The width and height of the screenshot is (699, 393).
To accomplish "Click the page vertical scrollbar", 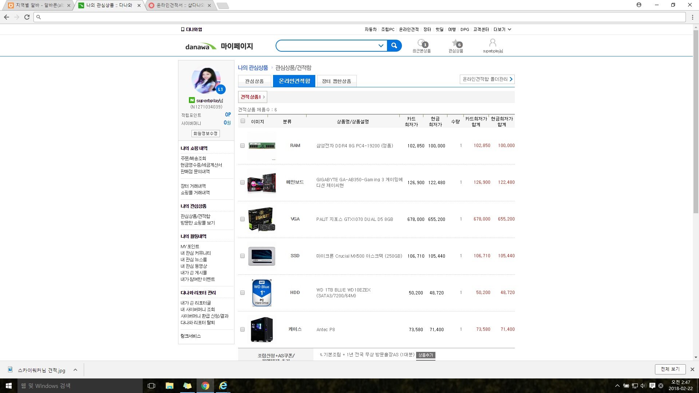I will pos(696,122).
